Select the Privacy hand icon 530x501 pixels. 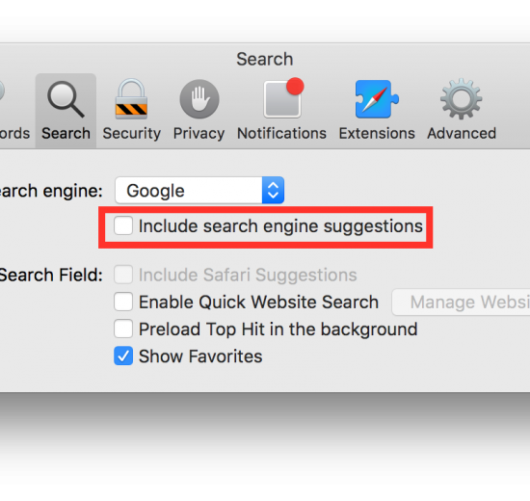click(x=199, y=99)
